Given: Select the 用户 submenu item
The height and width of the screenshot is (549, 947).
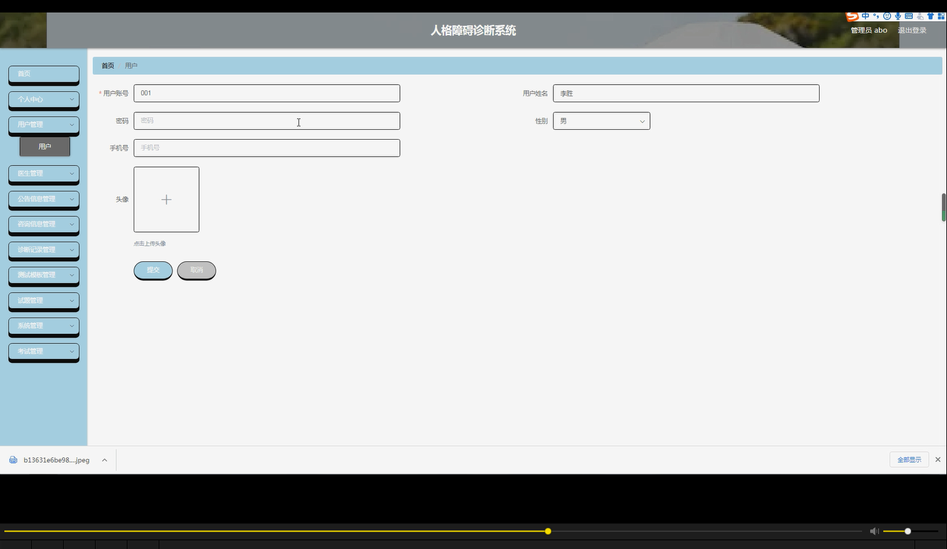Looking at the screenshot, I should 45,147.
